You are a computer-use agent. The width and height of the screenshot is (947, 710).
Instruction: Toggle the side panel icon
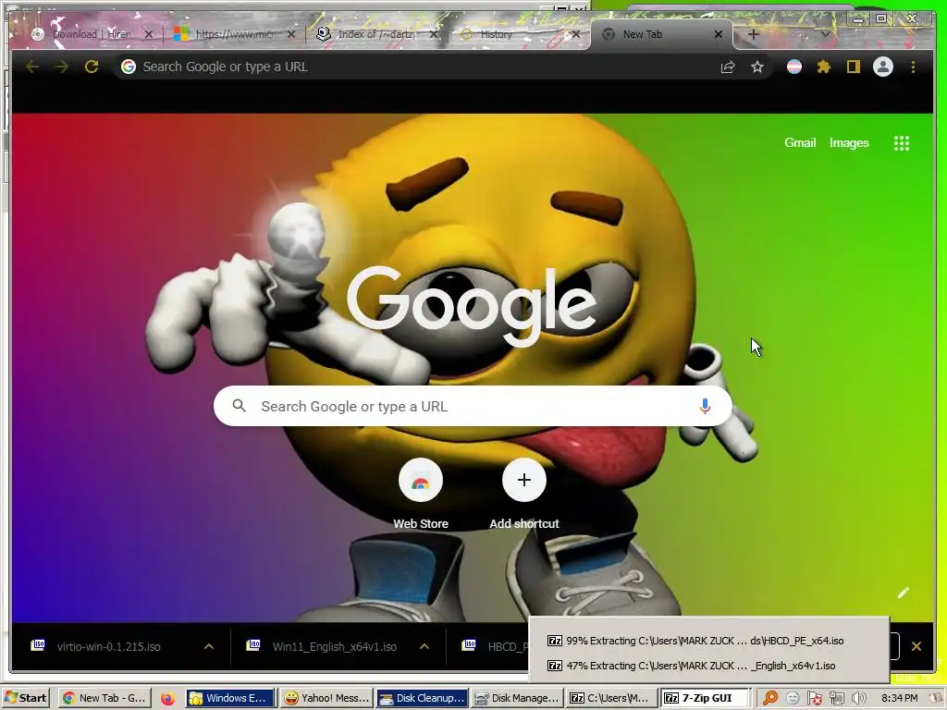(x=854, y=67)
